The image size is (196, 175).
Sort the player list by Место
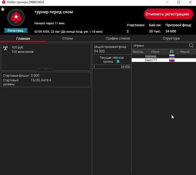138,52
